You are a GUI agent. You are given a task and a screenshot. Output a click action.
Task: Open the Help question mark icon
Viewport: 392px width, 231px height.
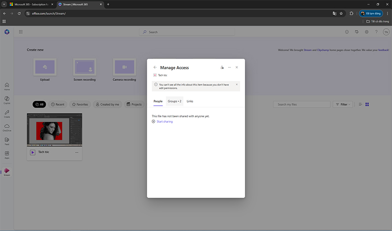tap(376, 32)
